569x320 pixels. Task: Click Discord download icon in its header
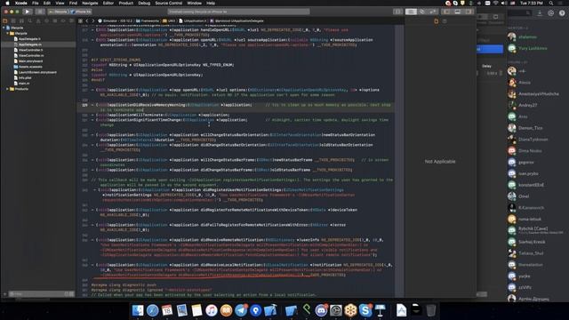[x=540, y=13]
